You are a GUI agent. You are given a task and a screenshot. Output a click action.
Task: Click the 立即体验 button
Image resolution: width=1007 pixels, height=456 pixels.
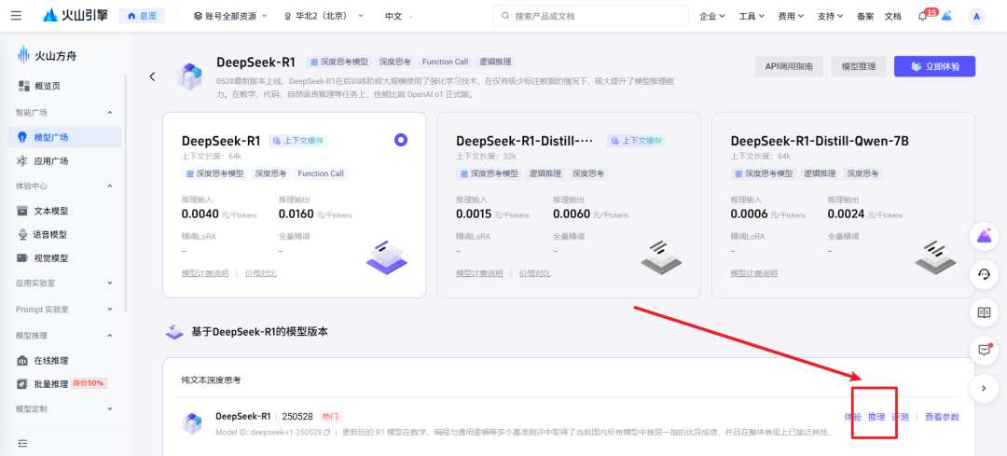click(x=934, y=66)
